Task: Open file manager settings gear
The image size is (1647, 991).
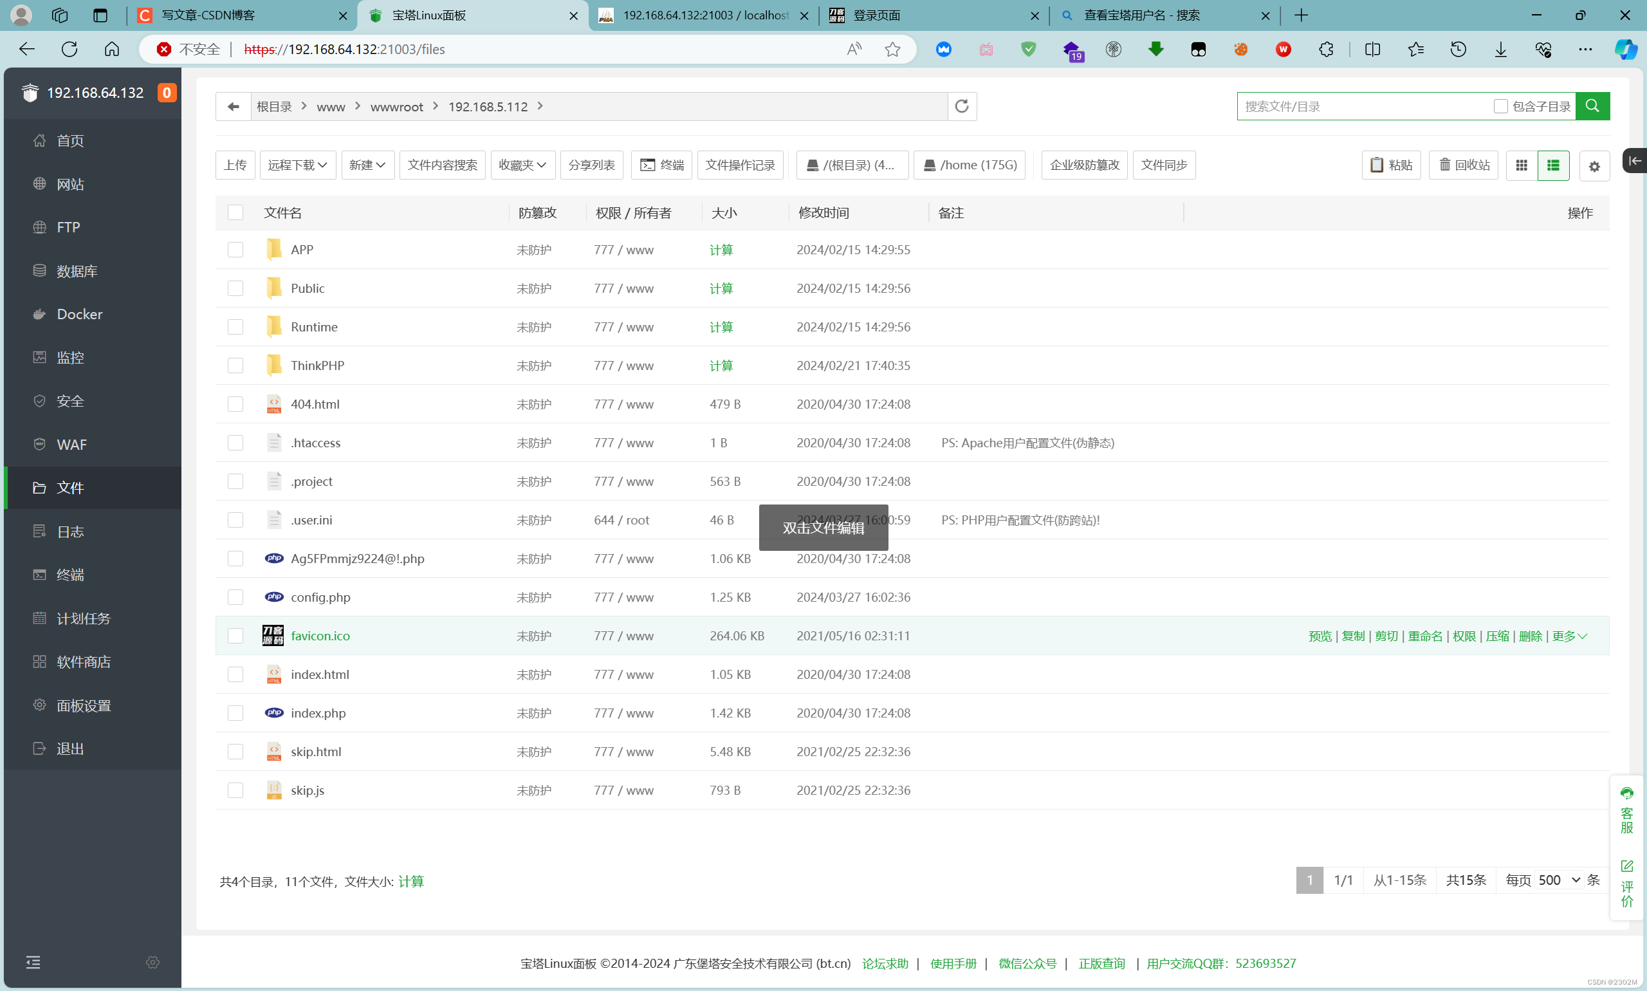Action: [1594, 166]
